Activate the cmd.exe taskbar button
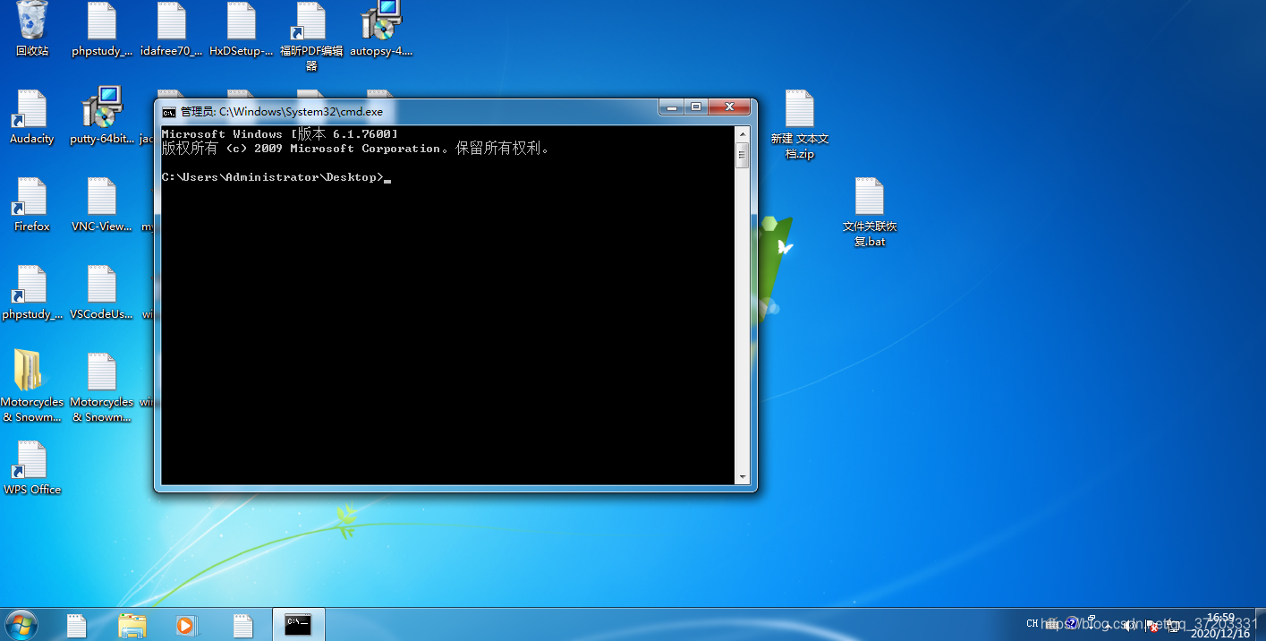The width and height of the screenshot is (1266, 641). click(298, 625)
